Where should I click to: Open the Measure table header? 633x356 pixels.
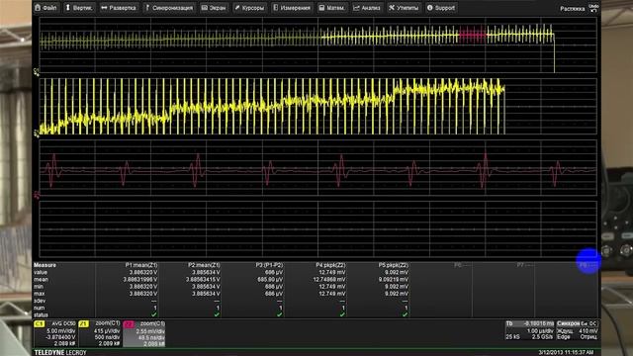click(45, 265)
